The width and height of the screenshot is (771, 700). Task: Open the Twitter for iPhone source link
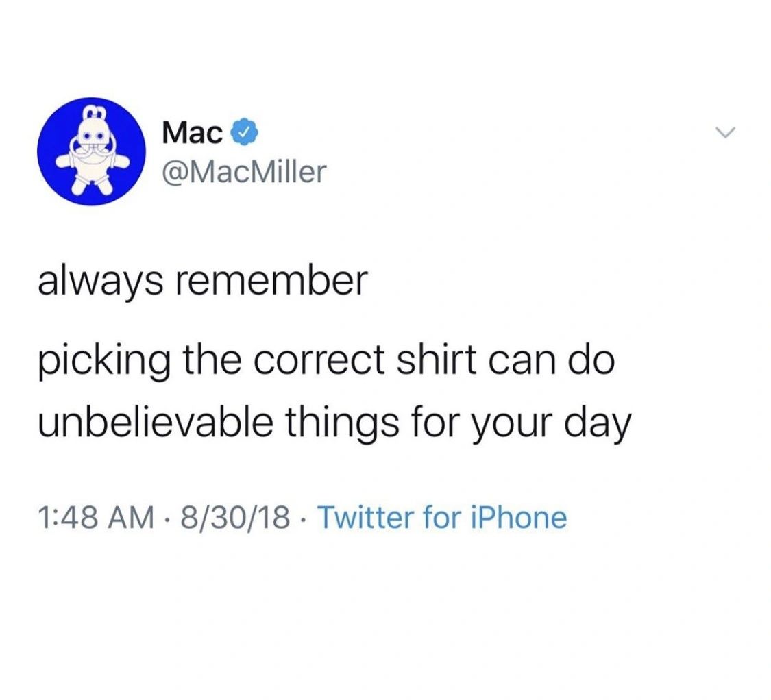(443, 518)
